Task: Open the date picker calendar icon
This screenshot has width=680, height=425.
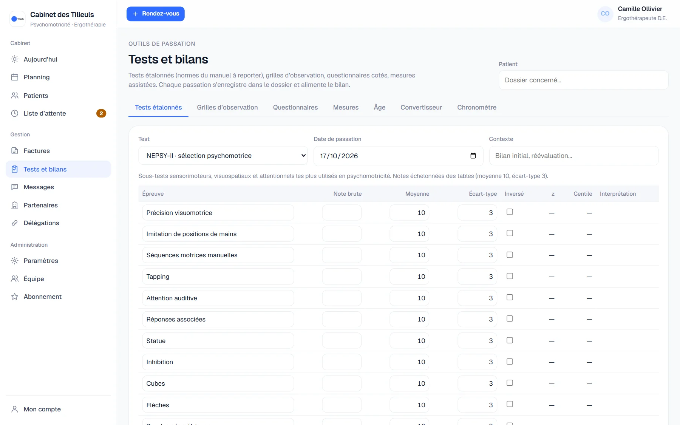Action: (x=473, y=156)
